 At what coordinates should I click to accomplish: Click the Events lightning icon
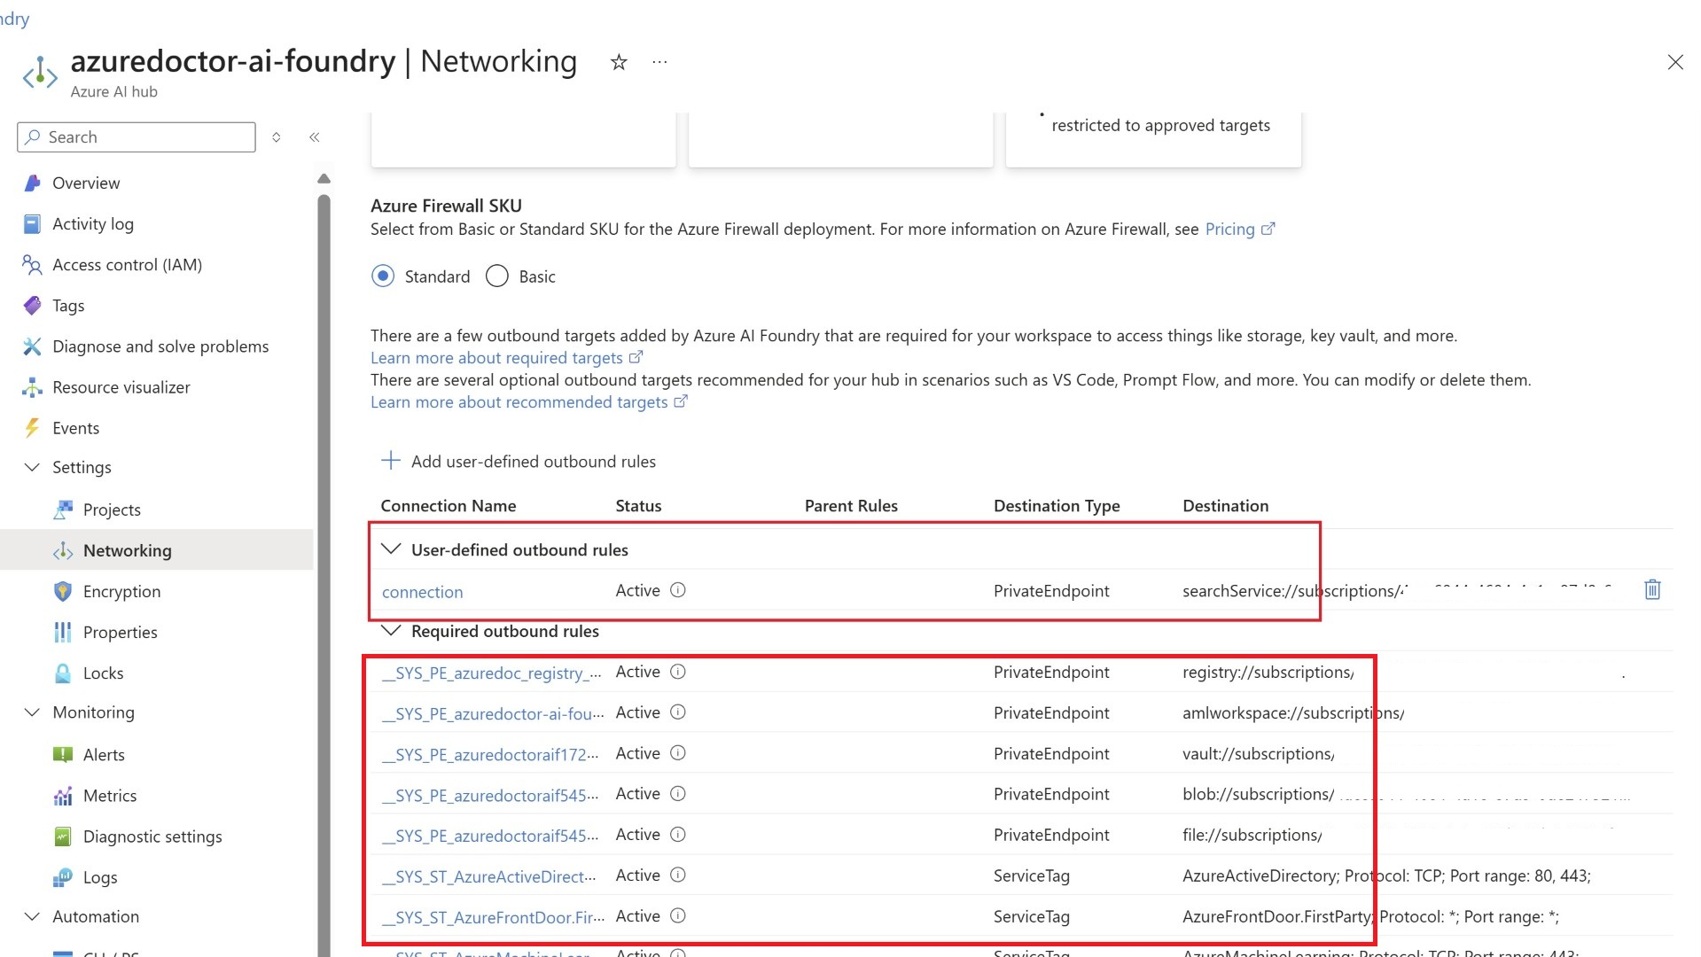32,428
